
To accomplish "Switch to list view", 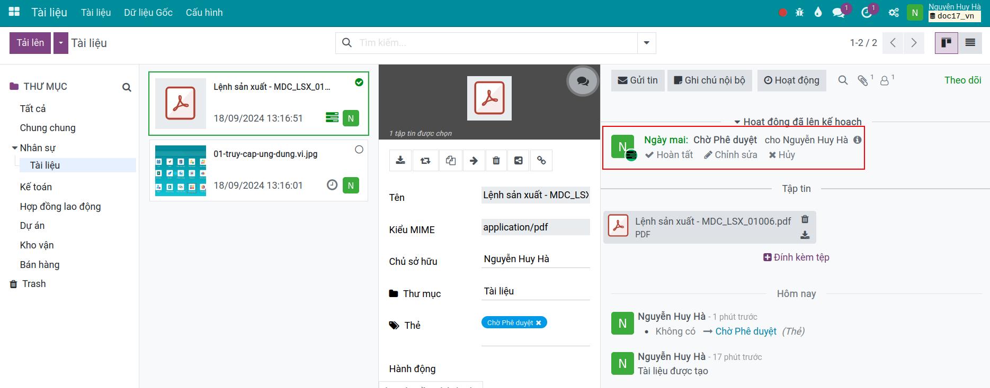I will 970,43.
